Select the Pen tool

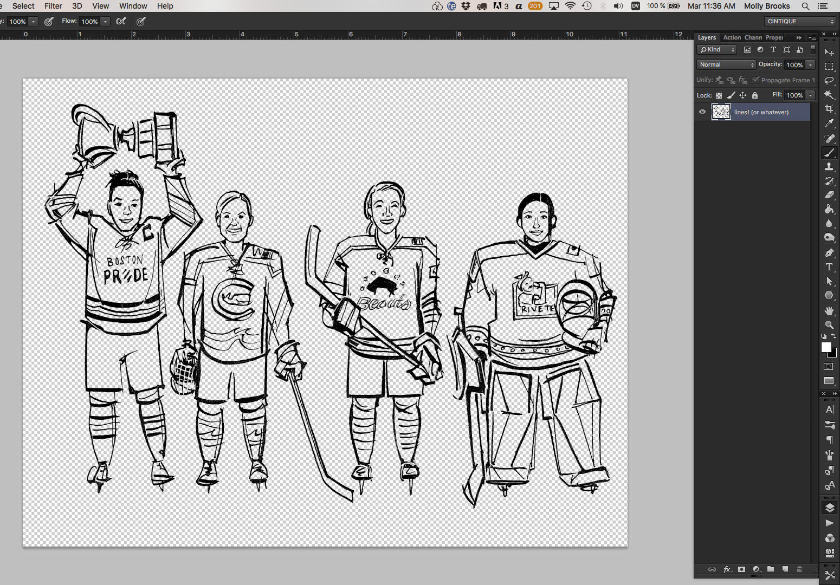tap(829, 252)
